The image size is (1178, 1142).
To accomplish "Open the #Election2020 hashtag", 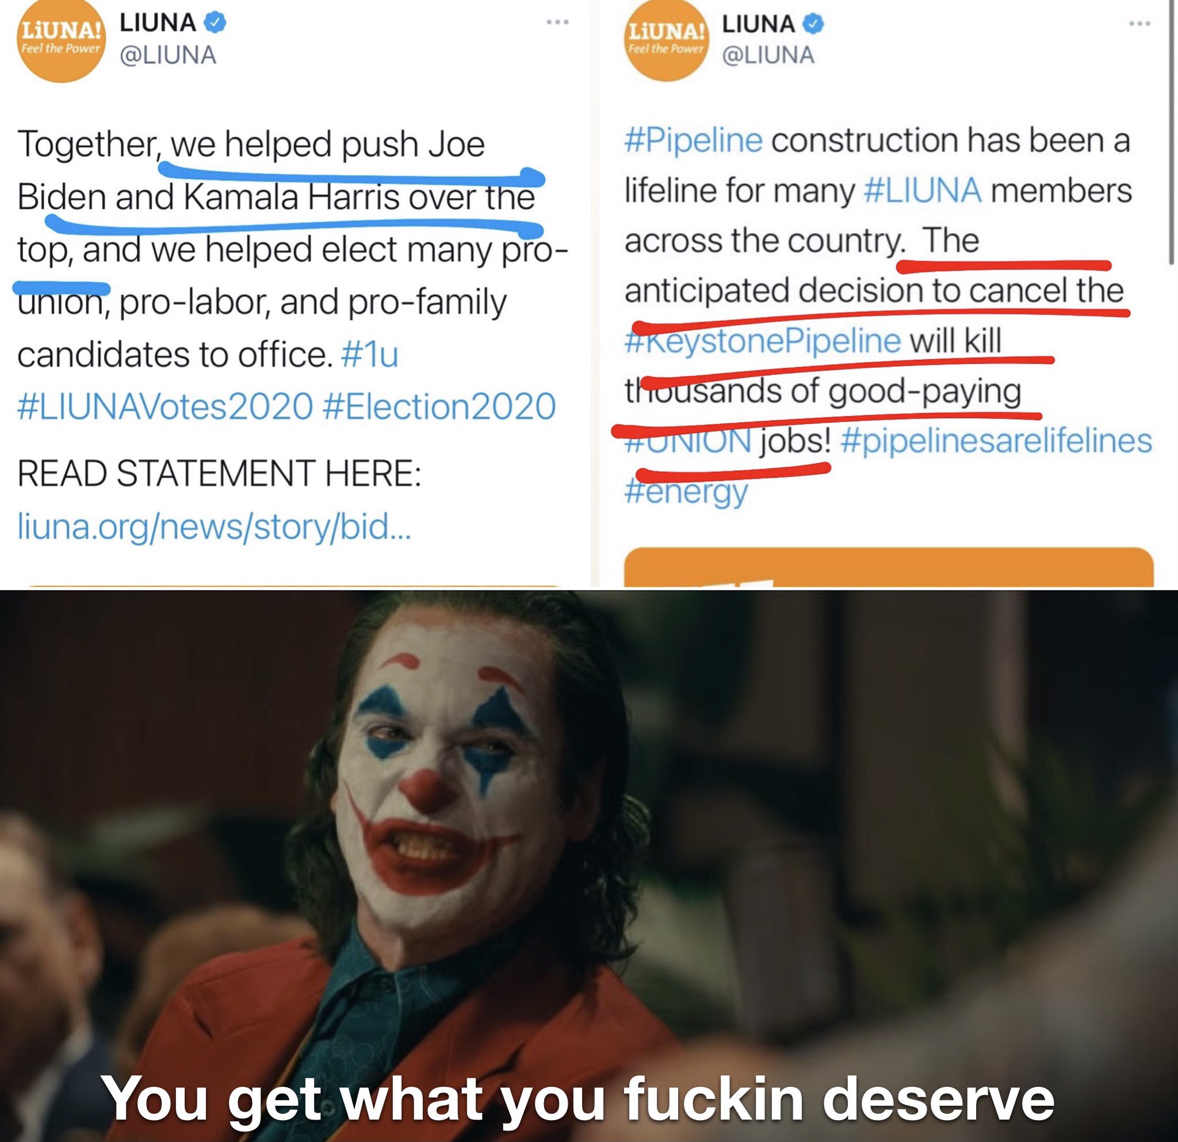I will [439, 406].
